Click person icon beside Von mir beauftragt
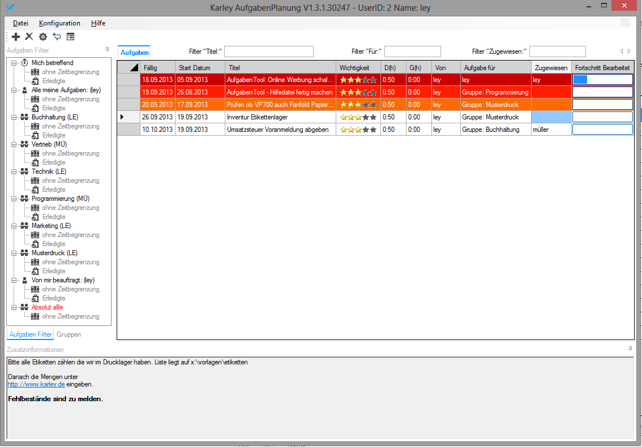Viewport: 642px width, 447px height. tap(24, 280)
